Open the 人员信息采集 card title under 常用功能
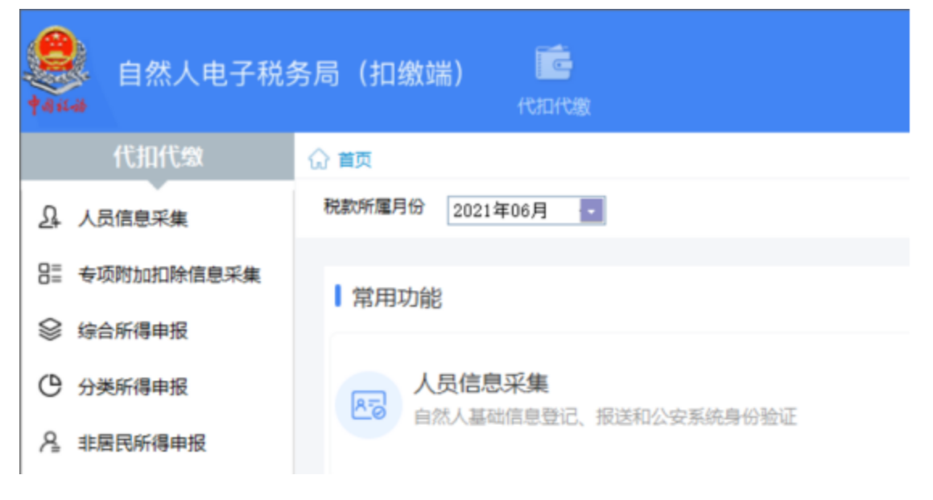Screen dimensions: 933x500 pyautogui.click(x=481, y=383)
